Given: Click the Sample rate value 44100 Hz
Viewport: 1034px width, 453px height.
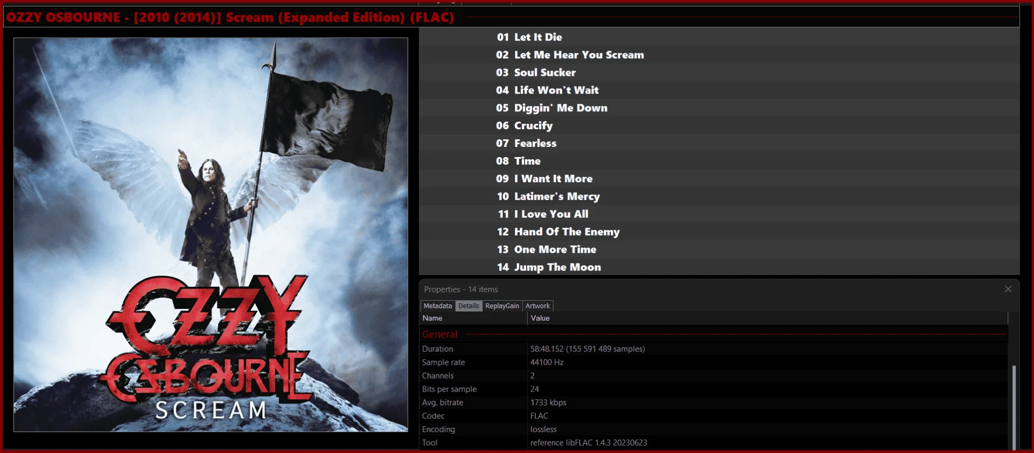Looking at the screenshot, I should (547, 363).
